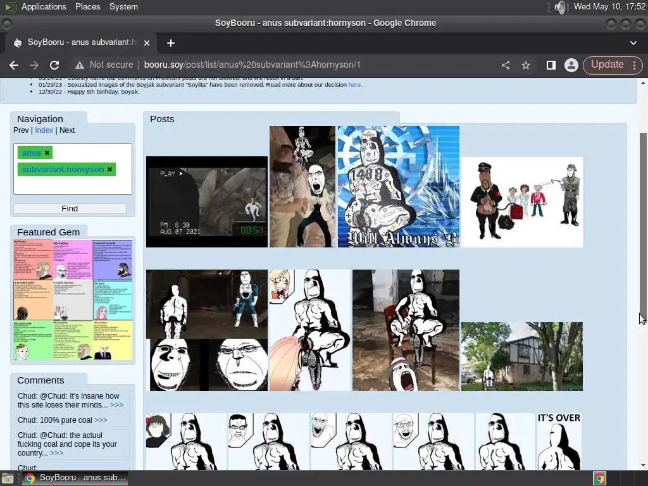Open the '>>>' link after 'loses their minds'

pyautogui.click(x=116, y=405)
